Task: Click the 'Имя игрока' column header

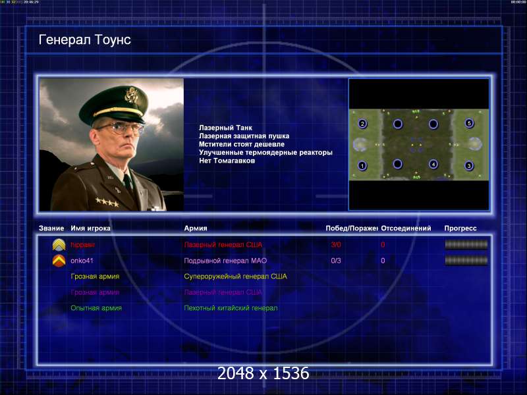Action: tap(90, 228)
